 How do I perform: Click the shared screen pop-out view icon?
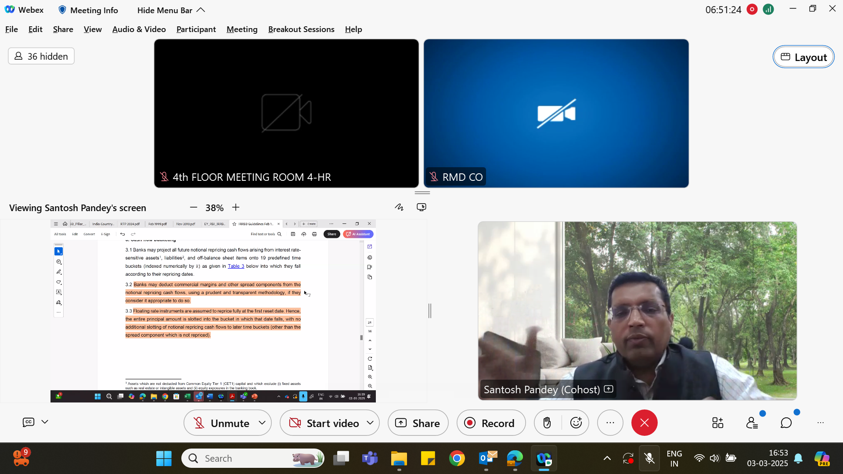pyautogui.click(x=421, y=207)
